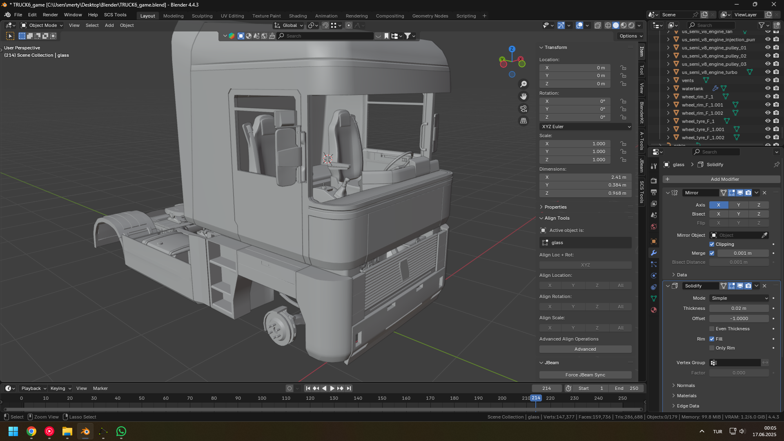
Task: Lock the X location property
Action: pos(623,68)
